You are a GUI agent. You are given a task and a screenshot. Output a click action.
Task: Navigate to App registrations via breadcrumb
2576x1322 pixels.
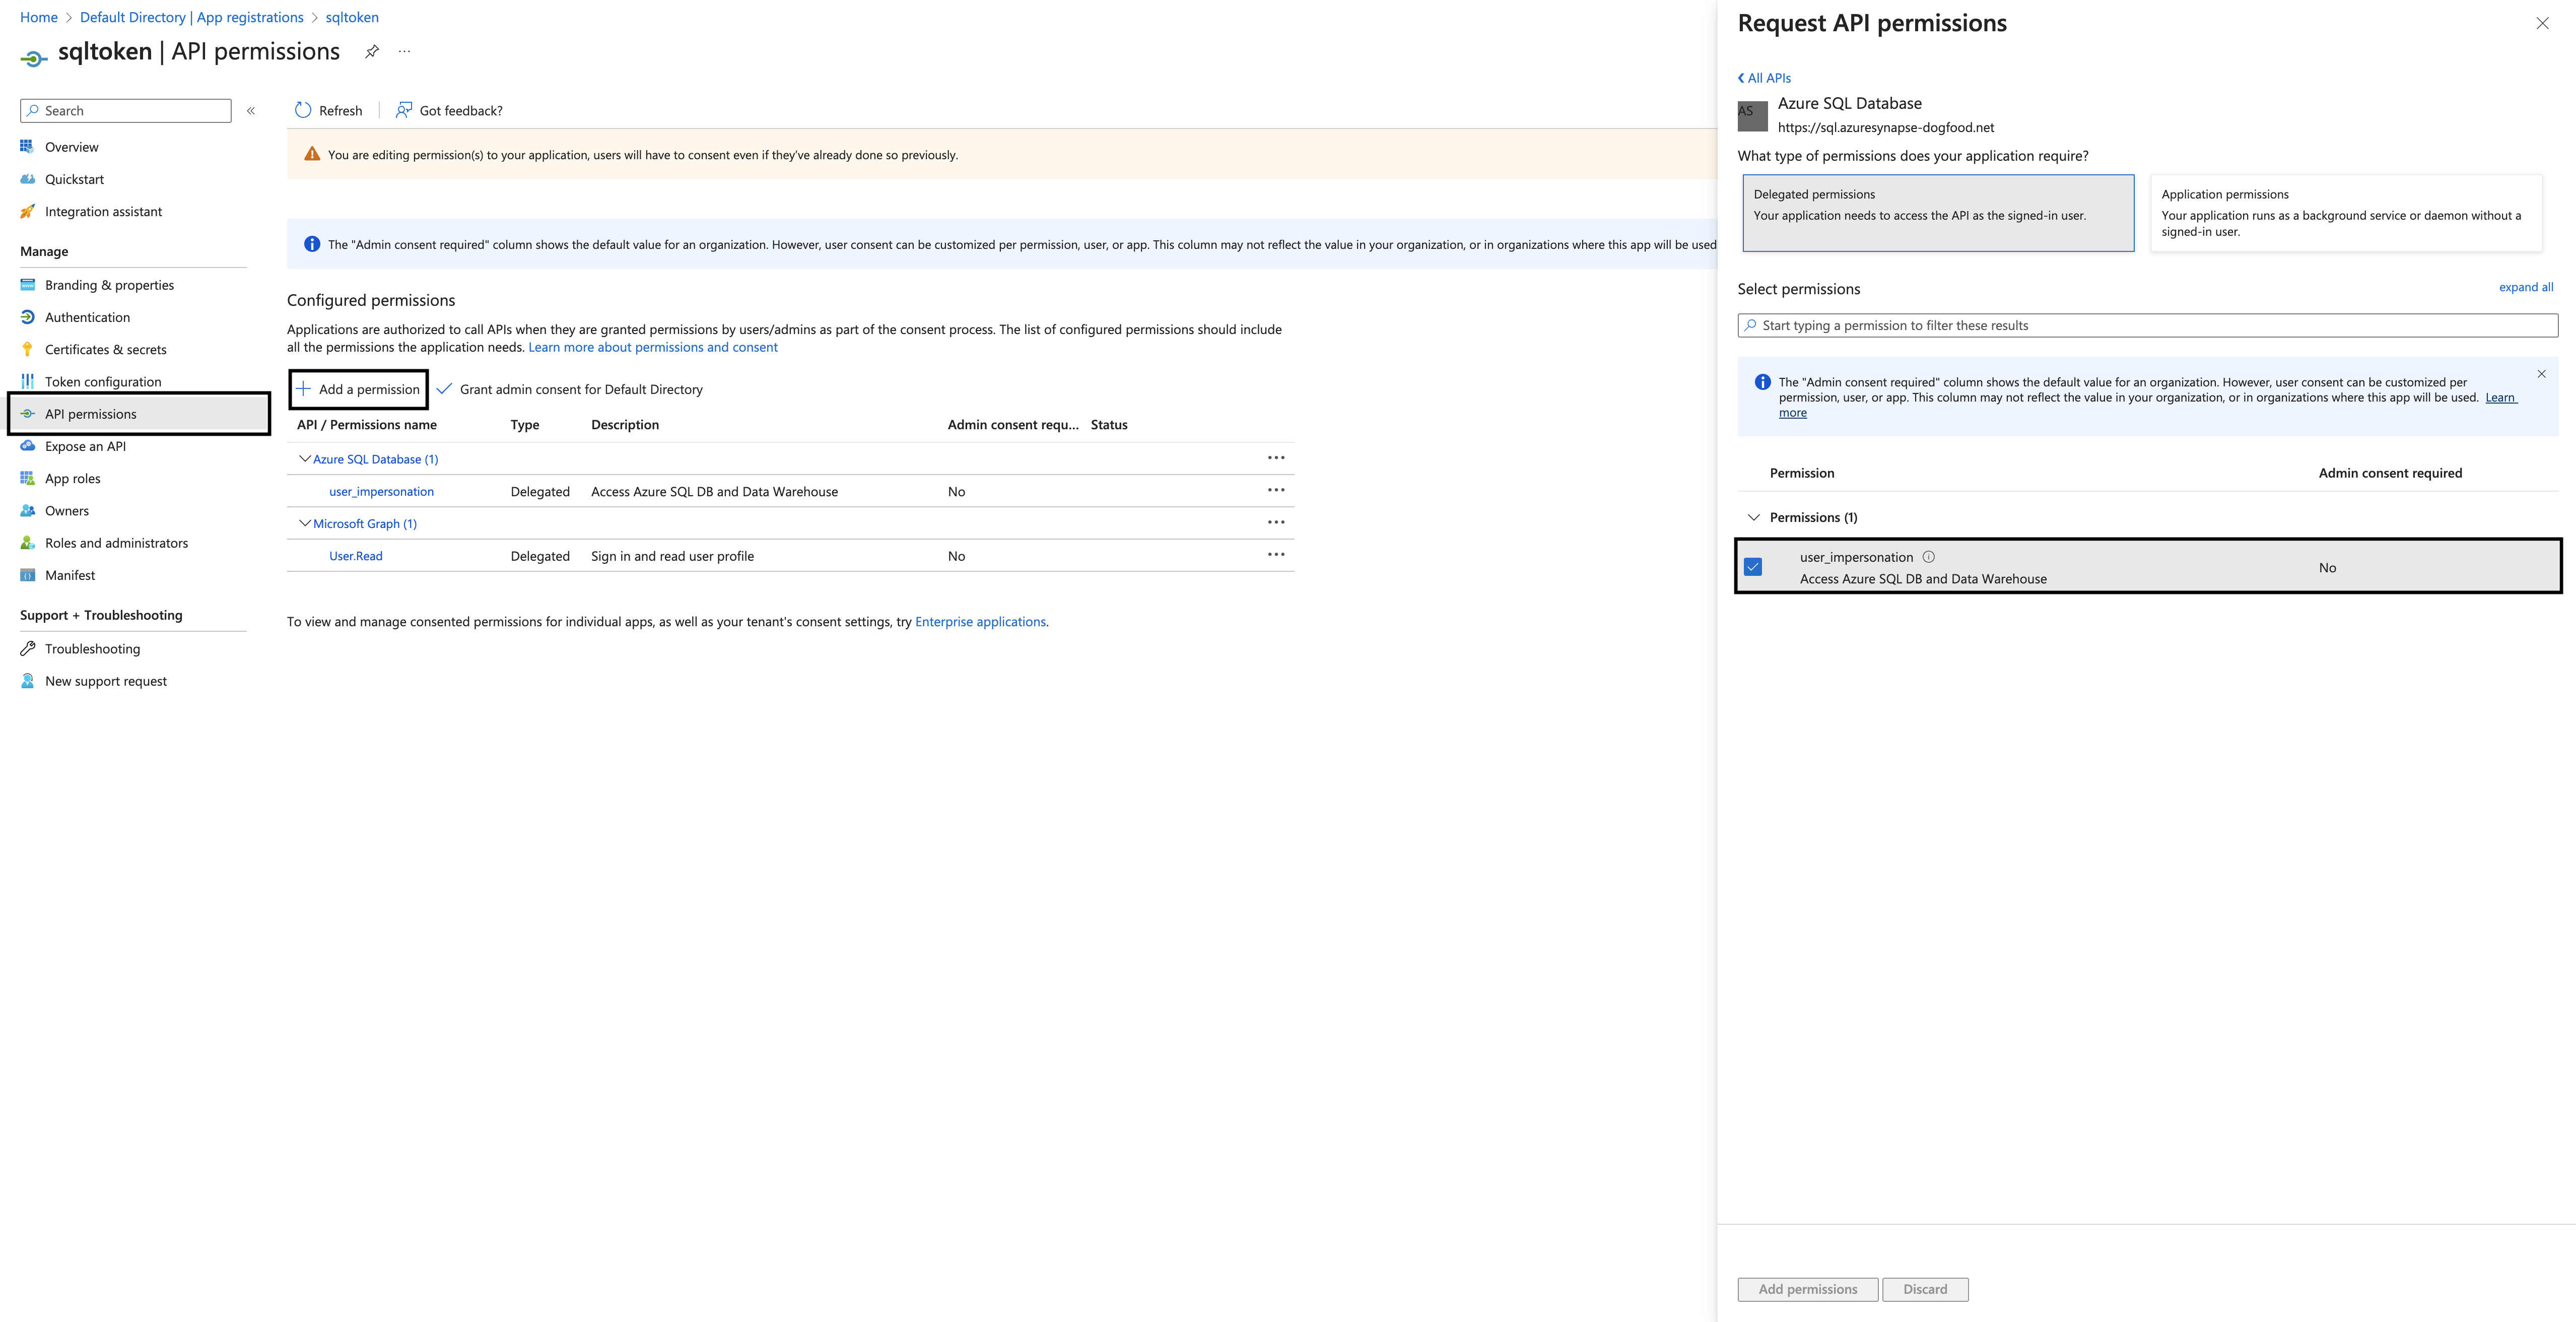point(249,17)
